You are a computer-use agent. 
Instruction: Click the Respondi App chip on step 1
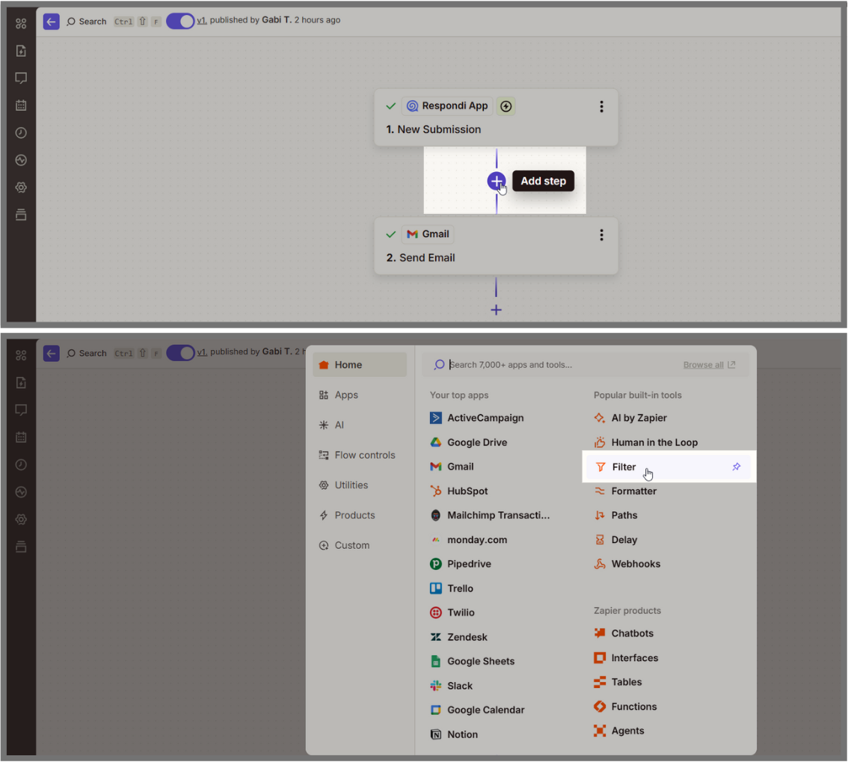tap(447, 106)
